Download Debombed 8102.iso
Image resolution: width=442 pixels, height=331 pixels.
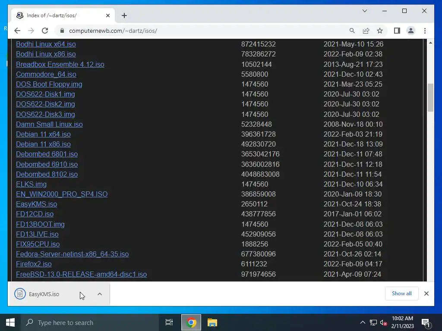pos(47,174)
